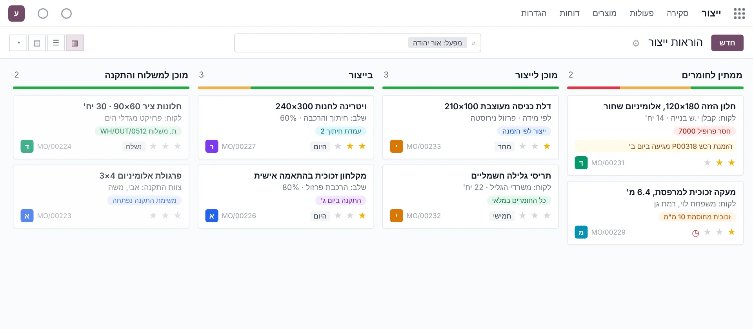753x329 pixels.
Task: Clear the filled priority star on MO/00233
Action: pos(547,146)
